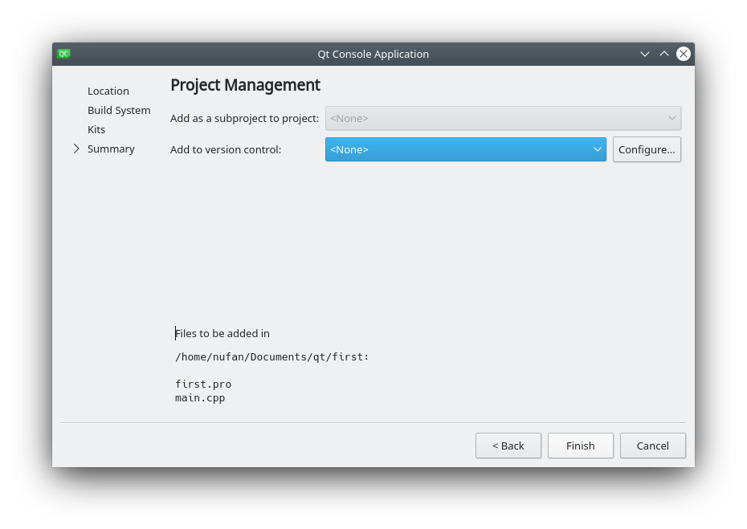Cancel the project wizard
The width and height of the screenshot is (747, 529).
[652, 446]
